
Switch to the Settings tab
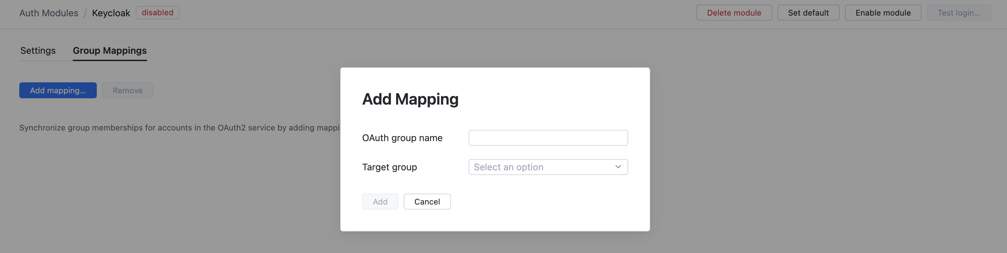tap(38, 51)
